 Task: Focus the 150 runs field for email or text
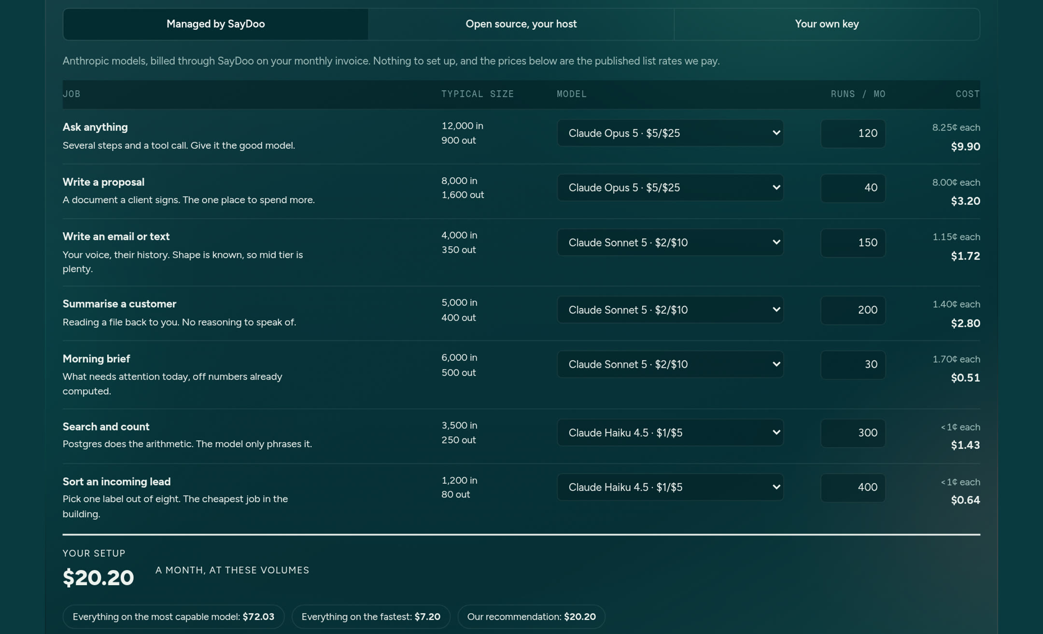pyautogui.click(x=853, y=243)
